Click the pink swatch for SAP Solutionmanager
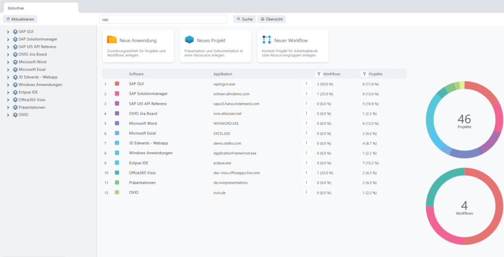The height and width of the screenshot is (257, 504). [117, 93]
